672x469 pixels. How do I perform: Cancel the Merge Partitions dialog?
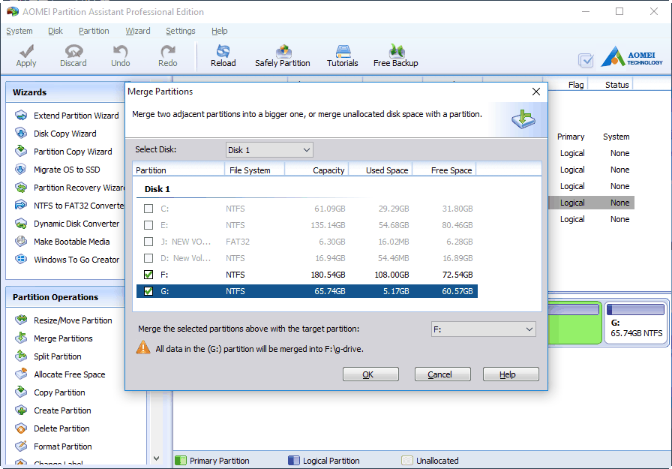point(442,374)
